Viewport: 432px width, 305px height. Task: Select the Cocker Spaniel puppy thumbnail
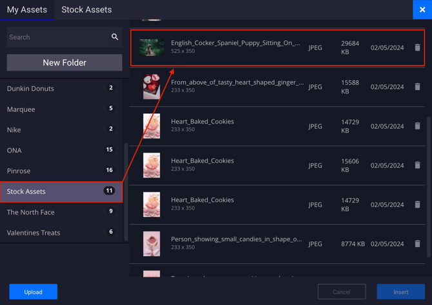coord(152,48)
